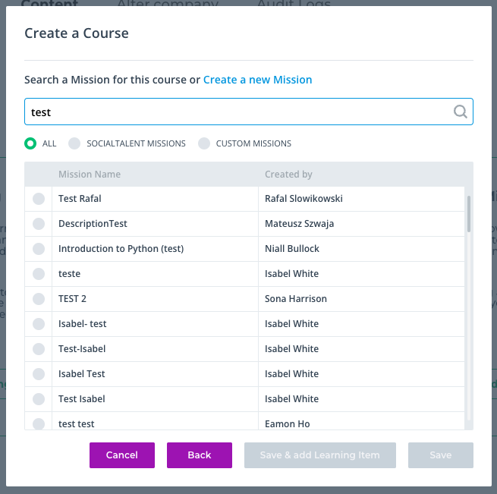The height and width of the screenshot is (494, 497).
Task: Choose the DescriptionTest mission radio
Action: [39, 224]
